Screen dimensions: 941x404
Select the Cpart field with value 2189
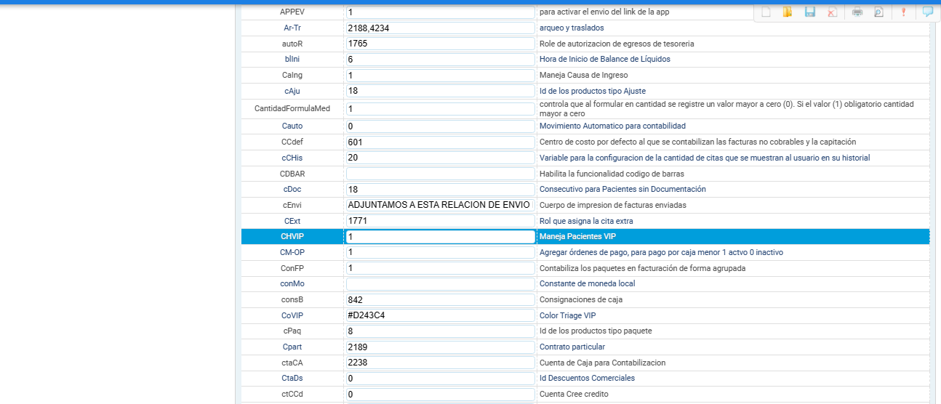click(x=440, y=347)
